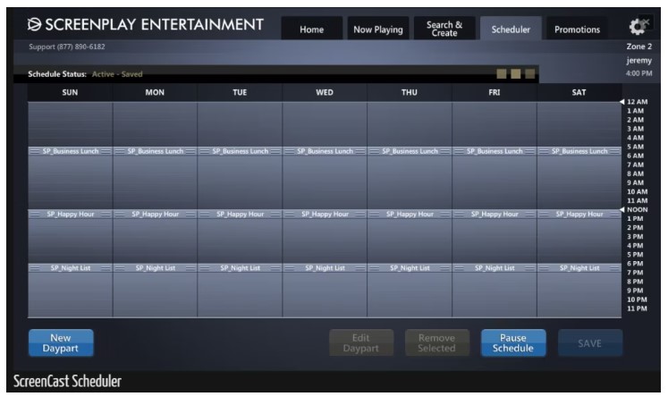
Task: Click the Support phone number
Action: (67, 46)
